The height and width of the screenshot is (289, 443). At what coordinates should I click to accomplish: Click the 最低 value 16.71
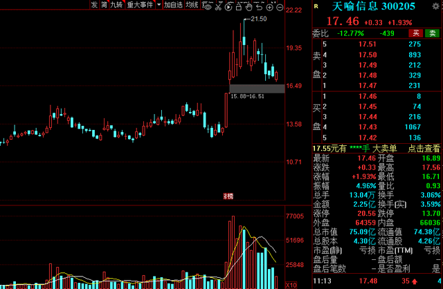431,177
